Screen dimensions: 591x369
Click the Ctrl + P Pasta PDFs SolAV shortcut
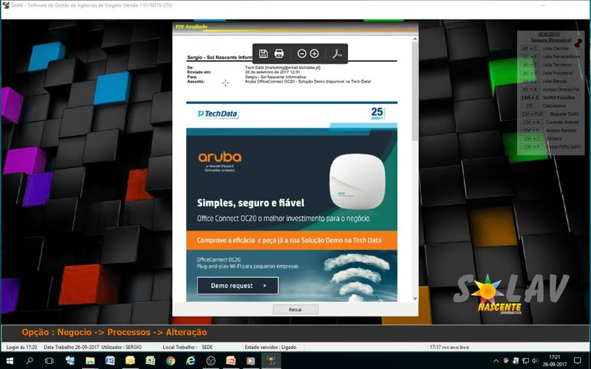[551, 147]
